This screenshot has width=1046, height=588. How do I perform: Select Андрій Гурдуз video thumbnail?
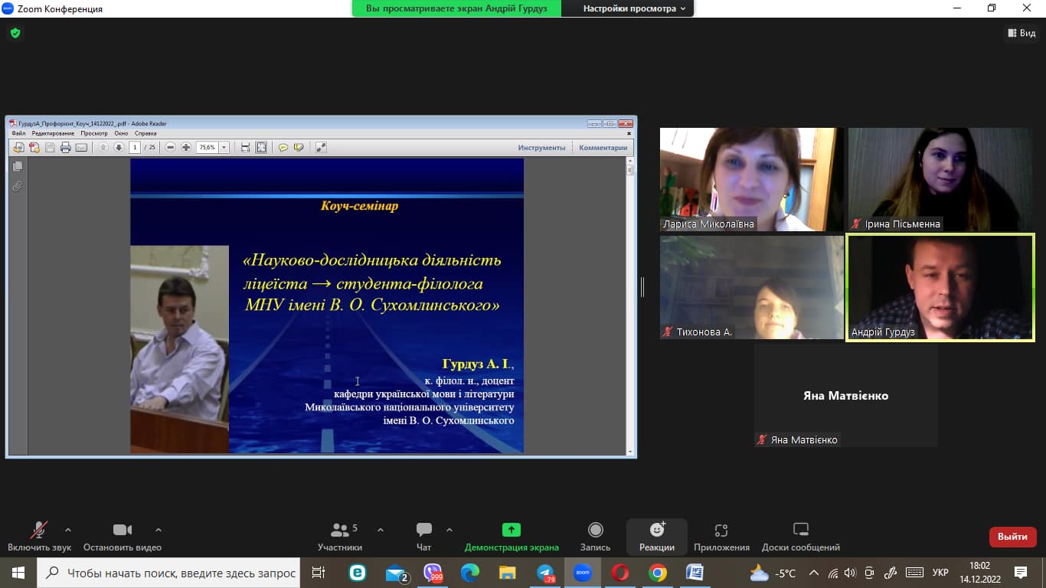pyautogui.click(x=940, y=287)
